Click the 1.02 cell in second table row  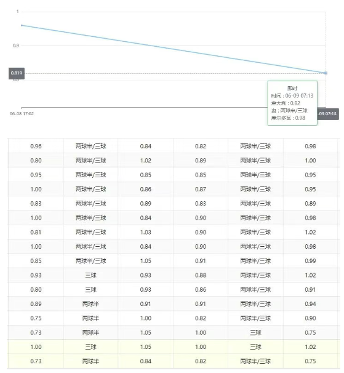pyautogui.click(x=146, y=161)
